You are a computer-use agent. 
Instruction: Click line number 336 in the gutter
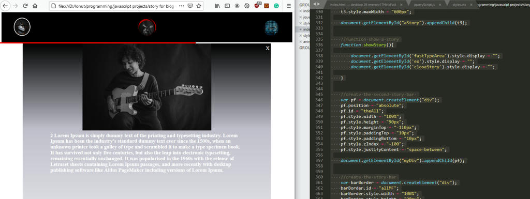[x=319, y=45]
